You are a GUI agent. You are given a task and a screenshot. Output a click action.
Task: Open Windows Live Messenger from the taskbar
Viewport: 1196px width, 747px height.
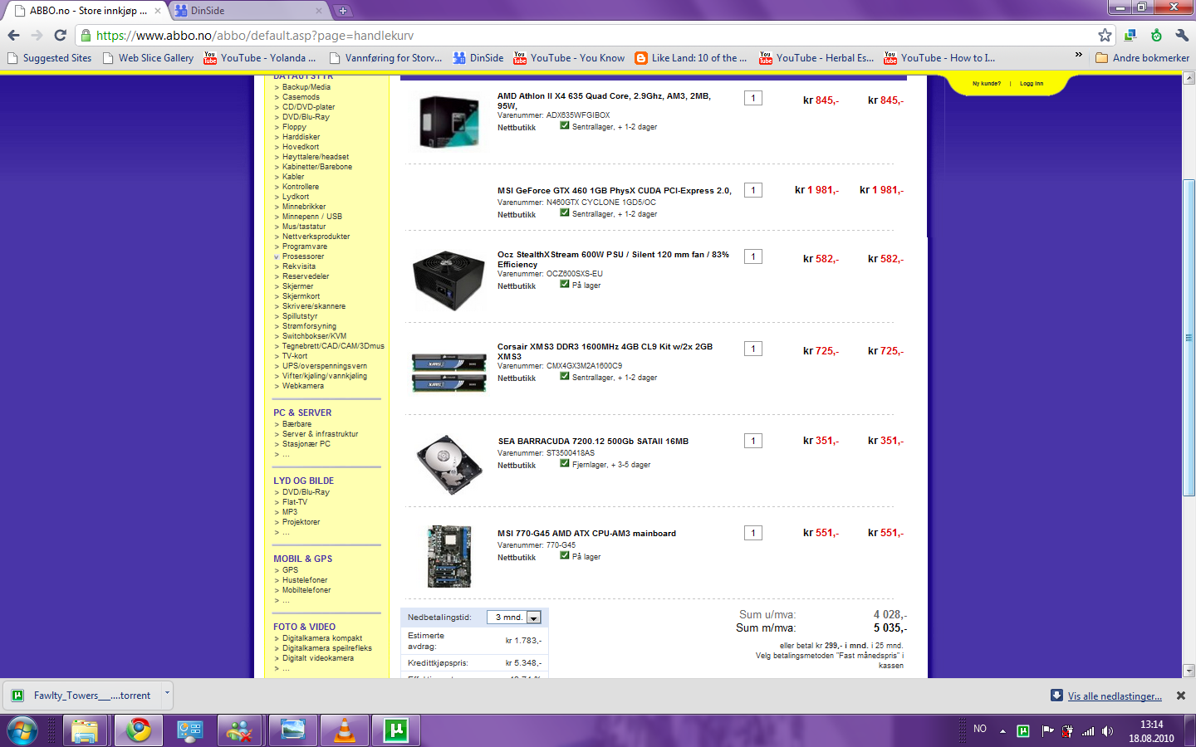[x=240, y=730]
